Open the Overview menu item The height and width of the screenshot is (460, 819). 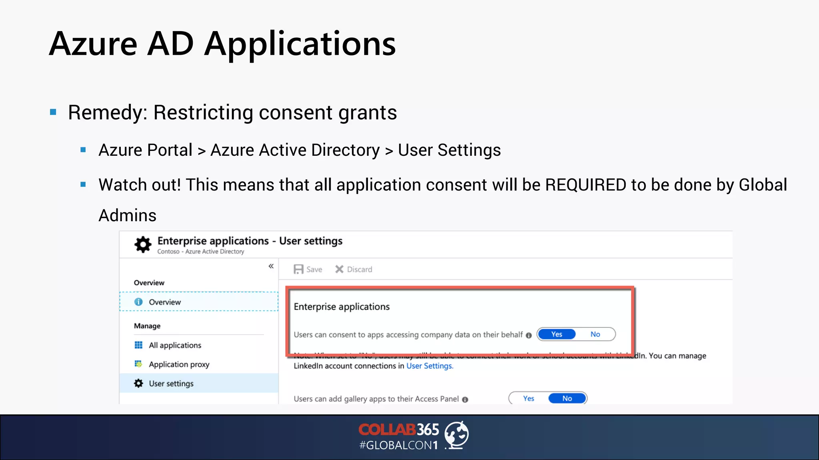pyautogui.click(x=199, y=301)
